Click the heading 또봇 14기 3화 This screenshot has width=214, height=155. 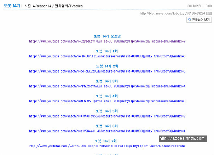107,81
